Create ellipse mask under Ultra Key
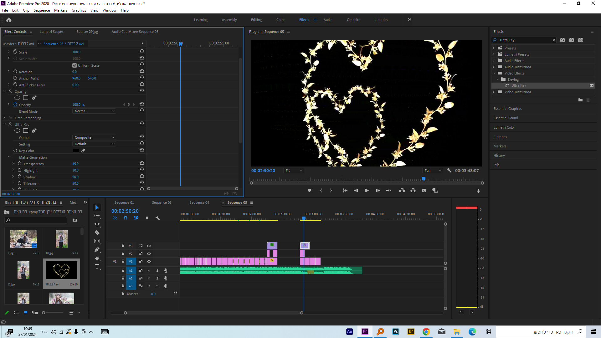Screen dimensions: 601x338 pyautogui.click(x=17, y=131)
